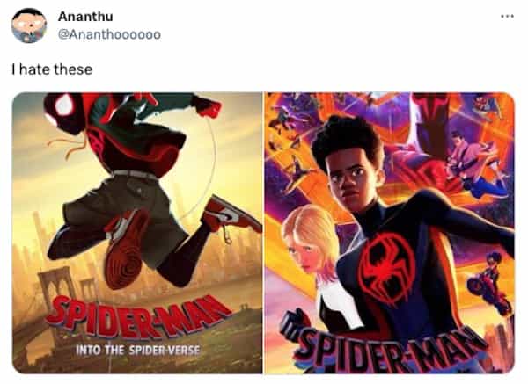The width and height of the screenshot is (528, 384).
Task: Click the INTO THE SPIDER-VERSE subtitle text
Action: [138, 351]
